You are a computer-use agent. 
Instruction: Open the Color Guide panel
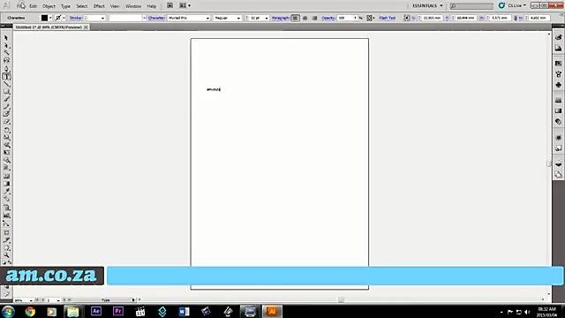[x=558, y=49]
